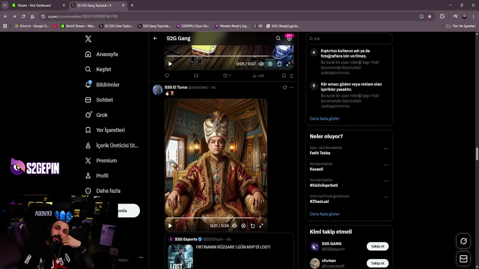Select S2G Gang Topluluk browser tab

[98, 5]
